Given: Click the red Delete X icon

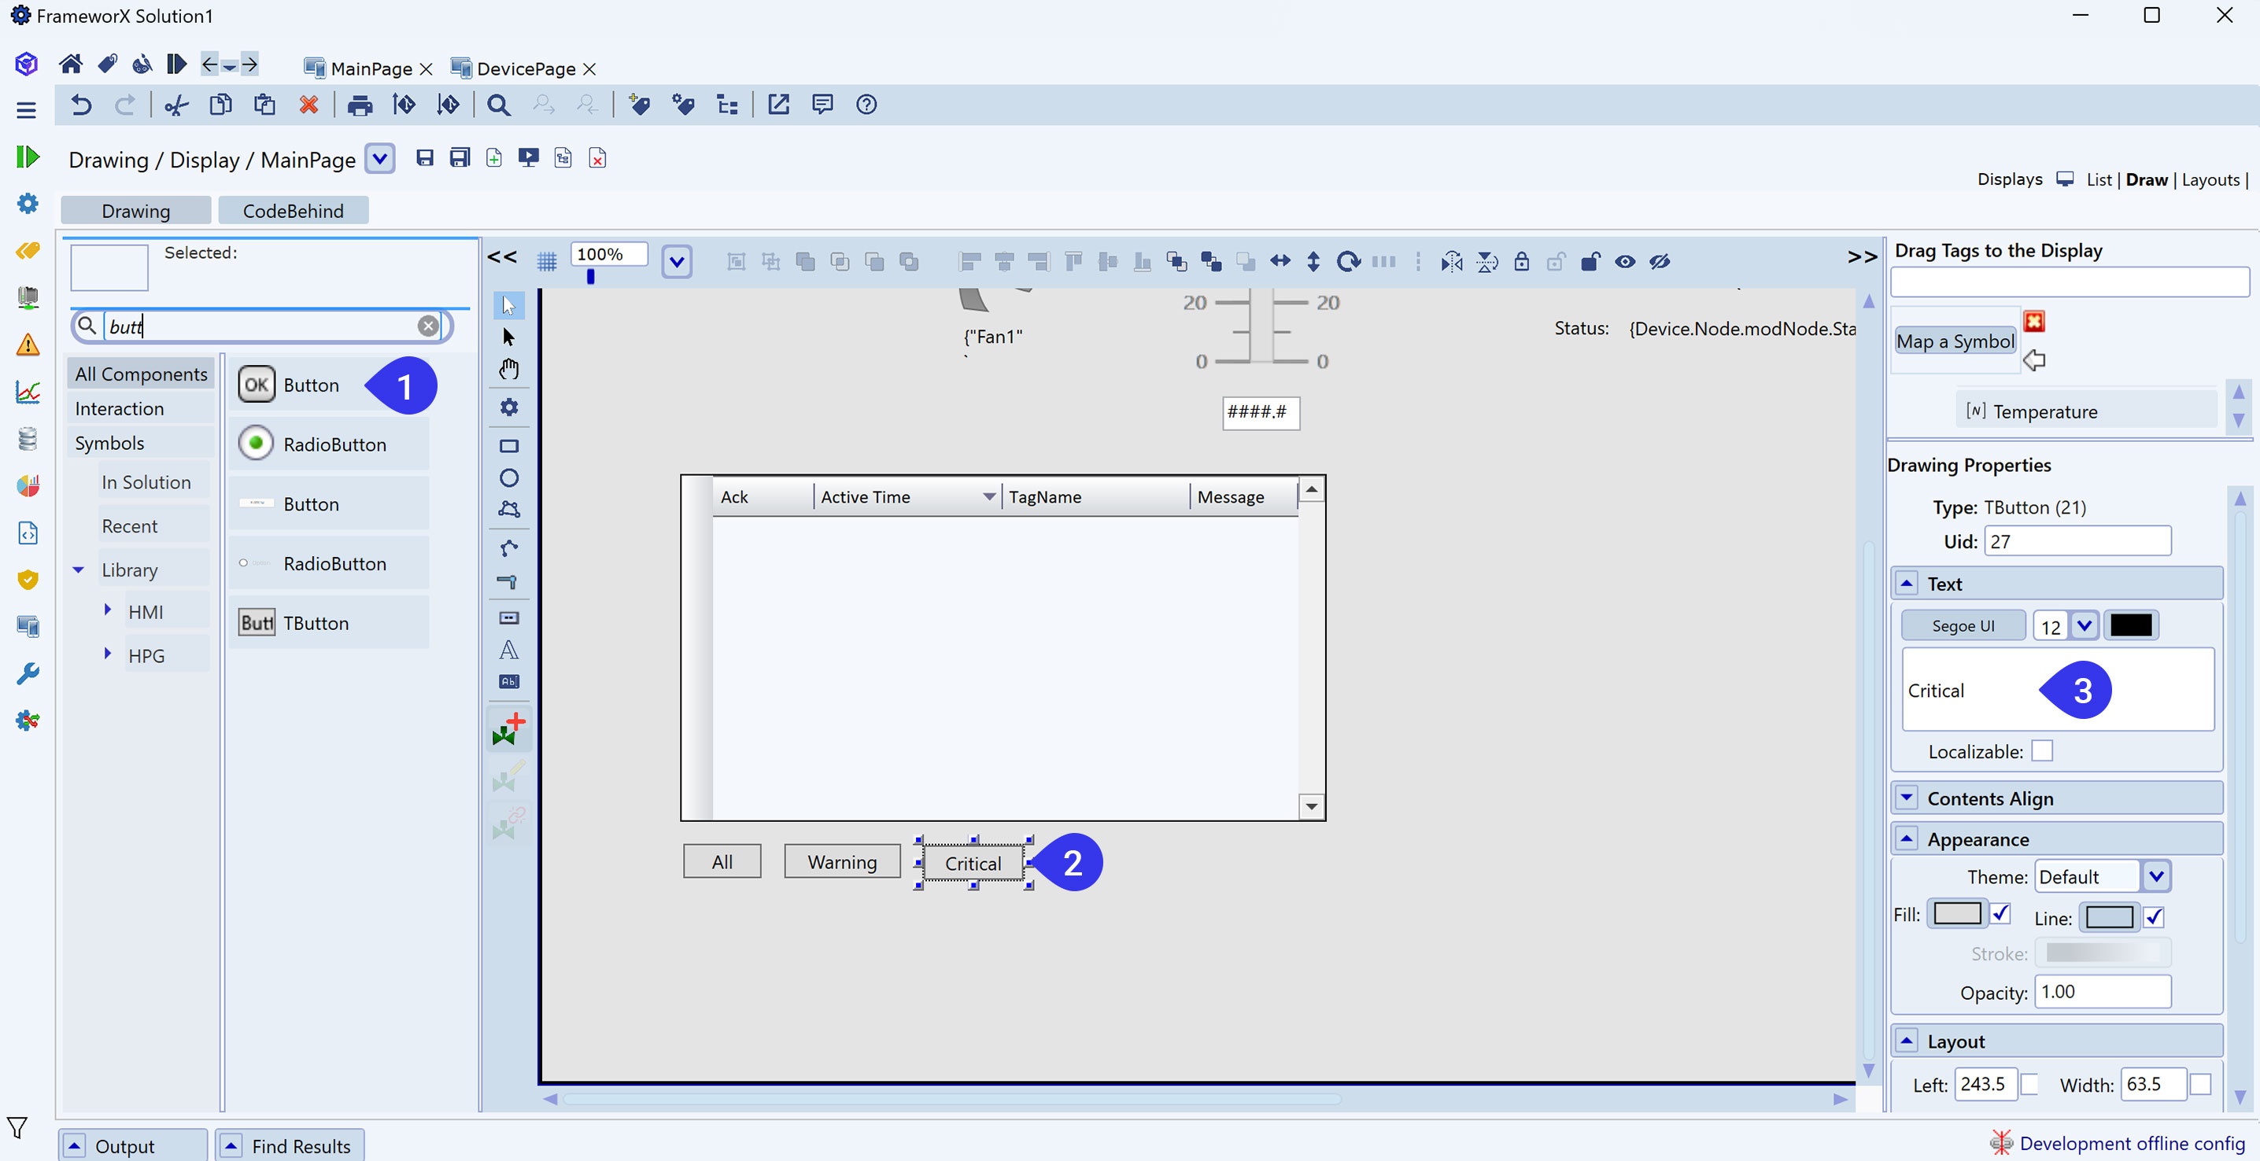Looking at the screenshot, I should tap(308, 105).
